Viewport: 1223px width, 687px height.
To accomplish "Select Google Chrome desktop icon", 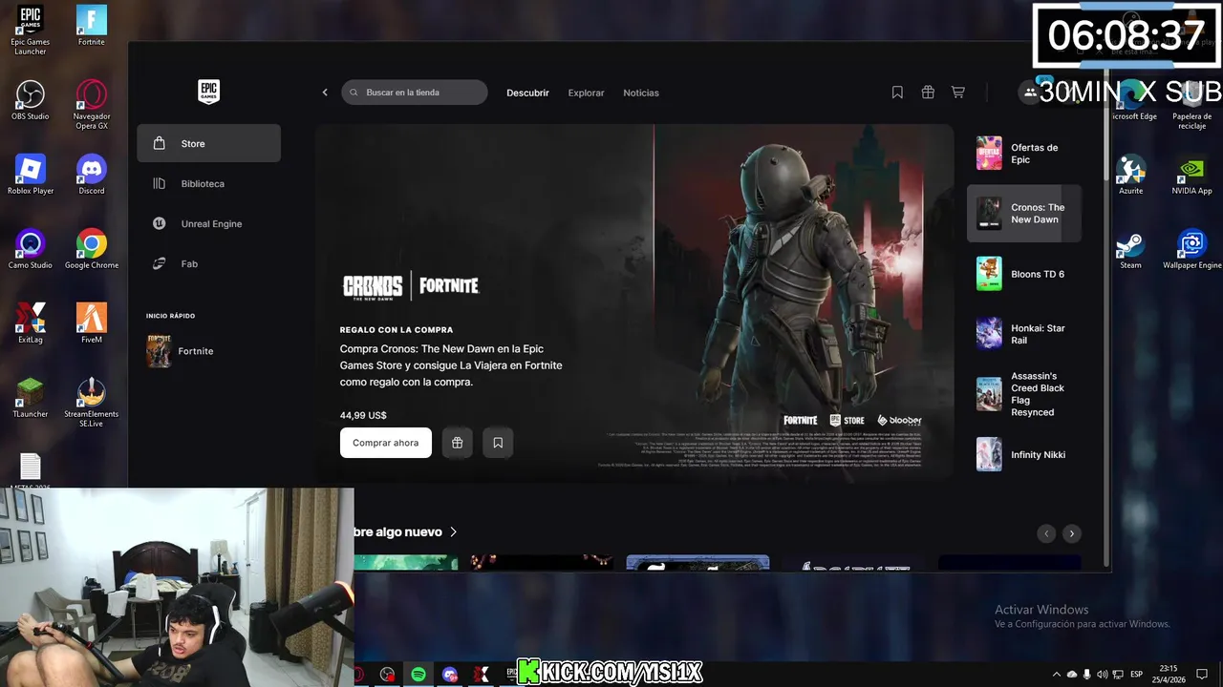I will pos(92,249).
